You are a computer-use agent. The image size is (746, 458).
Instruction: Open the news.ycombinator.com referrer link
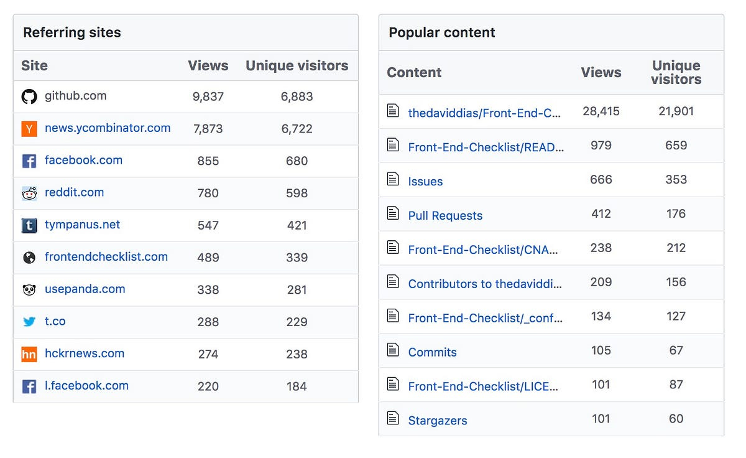click(108, 128)
